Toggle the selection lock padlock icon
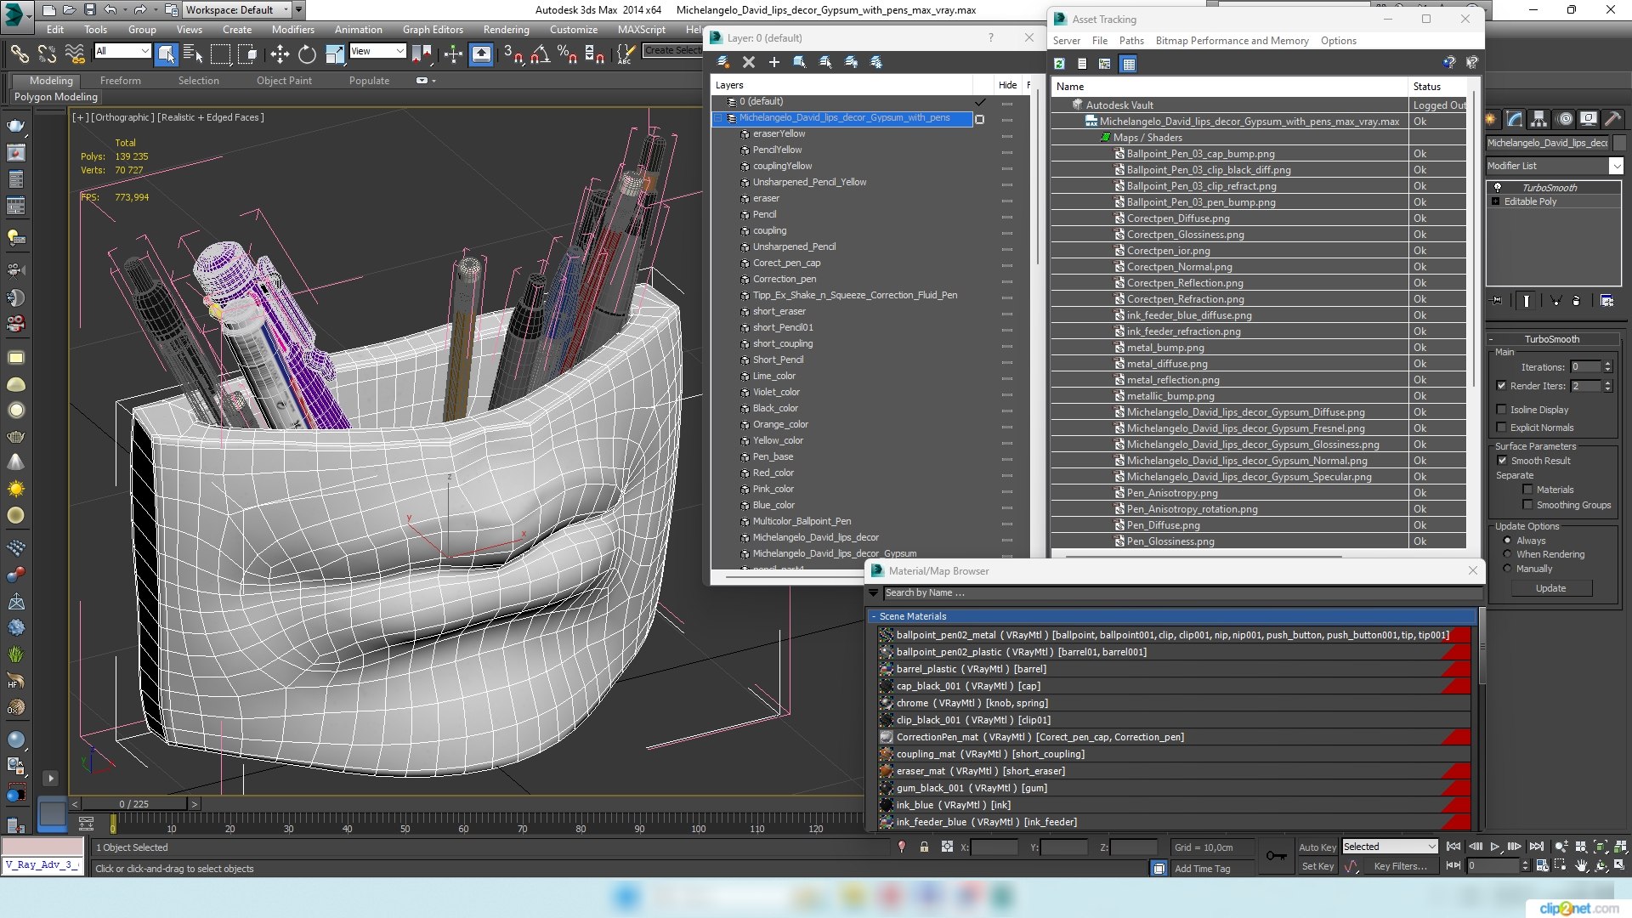 (x=924, y=847)
